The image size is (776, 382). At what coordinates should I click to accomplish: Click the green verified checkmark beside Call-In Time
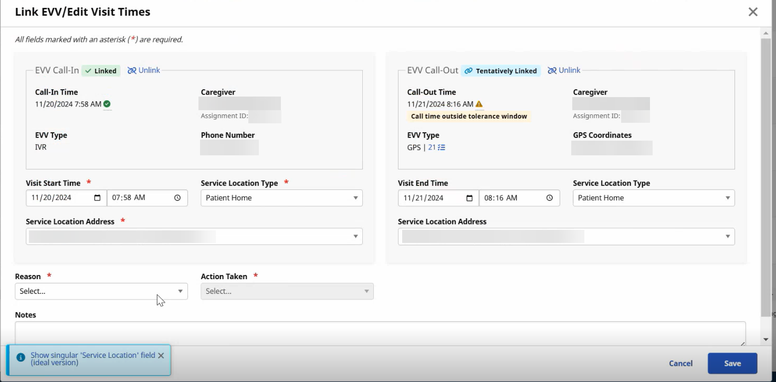[107, 104]
